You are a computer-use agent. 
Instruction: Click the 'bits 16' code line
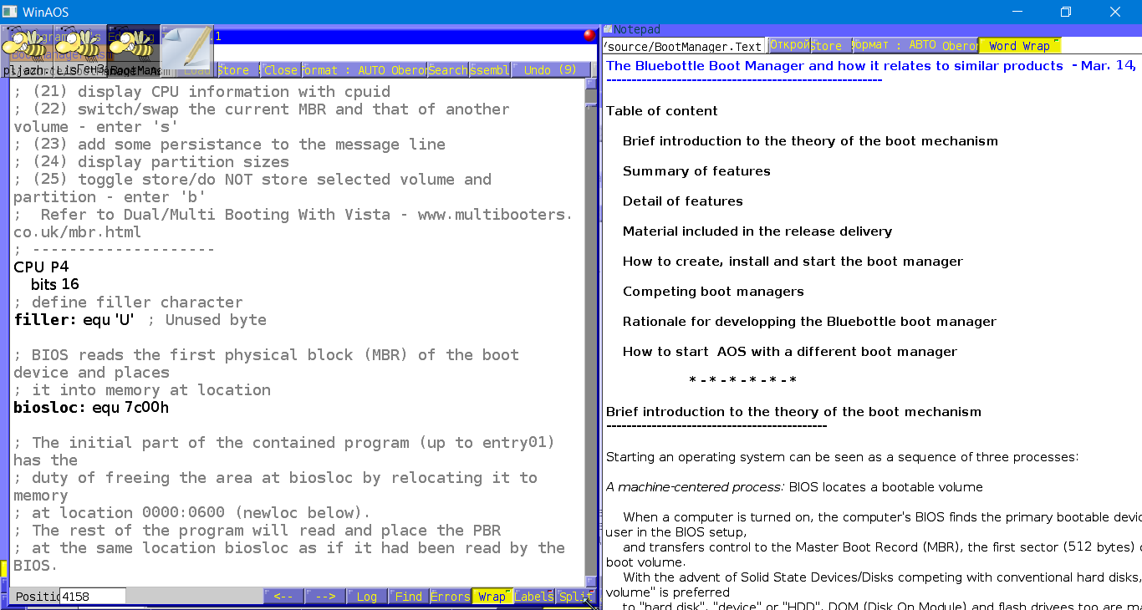tap(55, 285)
